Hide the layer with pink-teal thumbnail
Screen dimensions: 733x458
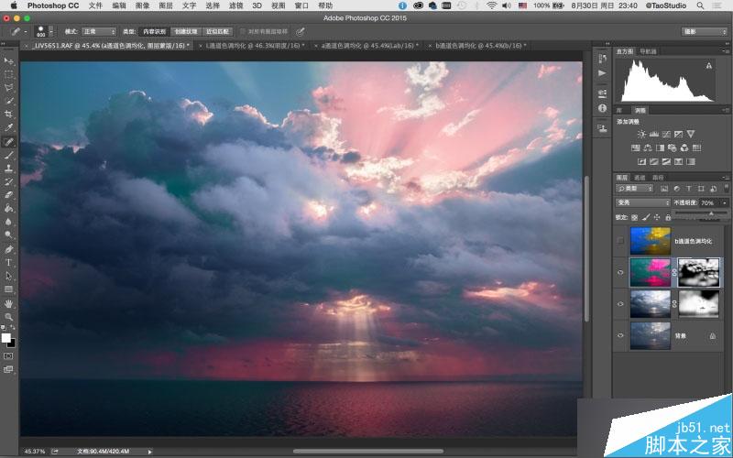click(620, 272)
